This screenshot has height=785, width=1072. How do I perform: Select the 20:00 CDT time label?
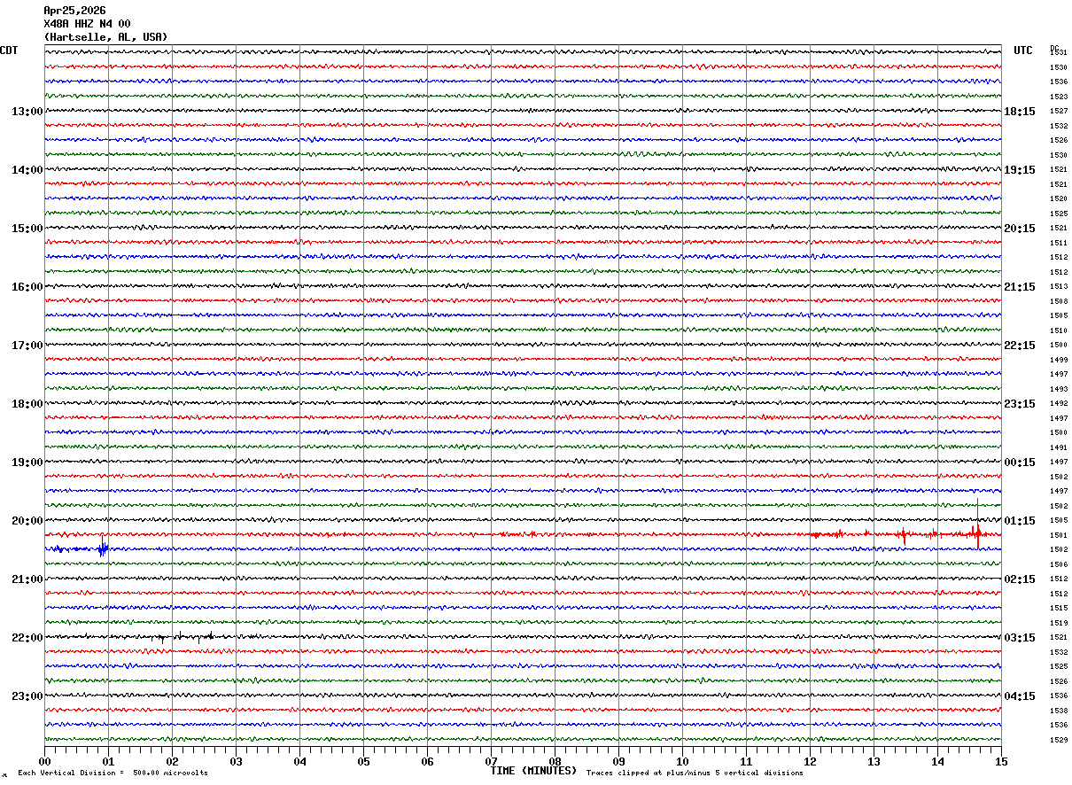[27, 521]
